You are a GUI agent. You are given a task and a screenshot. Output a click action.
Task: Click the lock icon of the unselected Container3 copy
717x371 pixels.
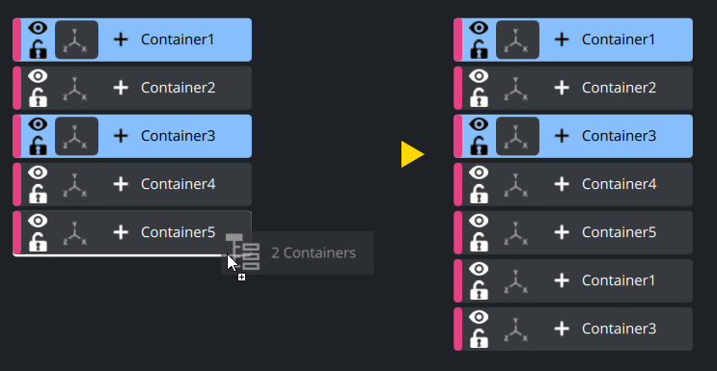479,338
